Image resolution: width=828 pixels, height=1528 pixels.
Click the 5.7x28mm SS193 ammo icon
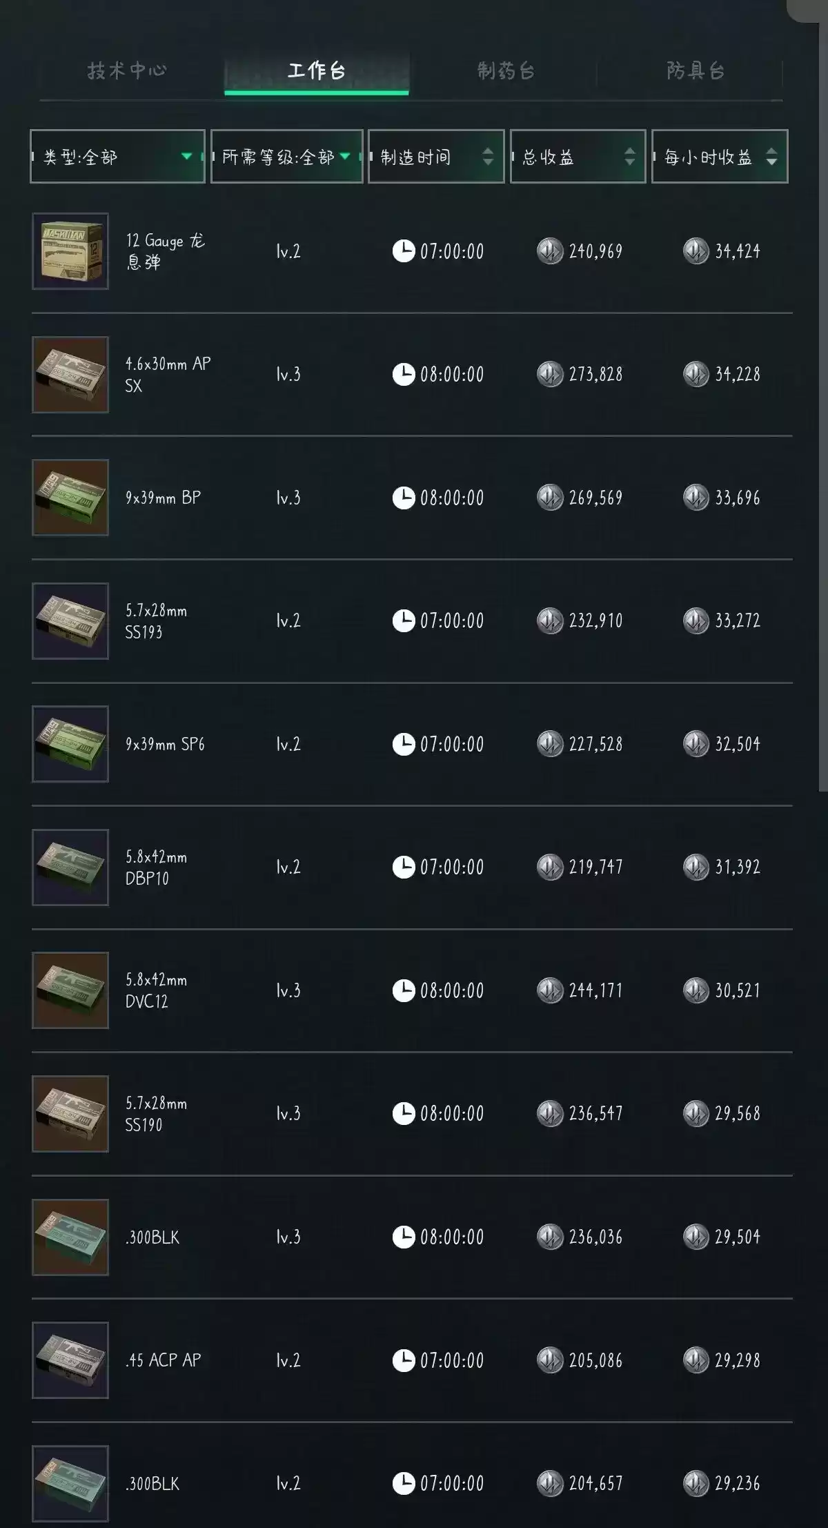70,621
